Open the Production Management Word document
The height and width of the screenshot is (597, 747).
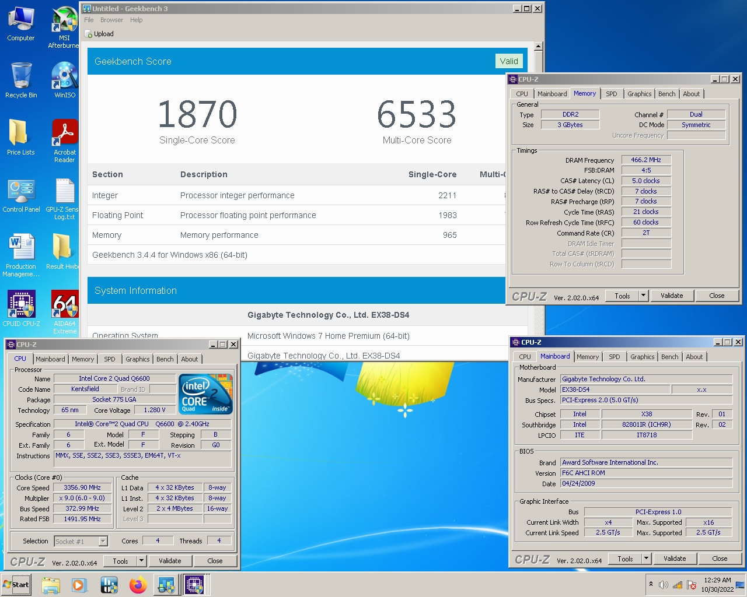click(x=21, y=255)
